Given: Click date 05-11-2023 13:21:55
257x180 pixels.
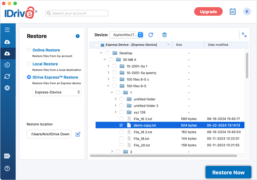Looking at the screenshot, I should tap(223, 145).
